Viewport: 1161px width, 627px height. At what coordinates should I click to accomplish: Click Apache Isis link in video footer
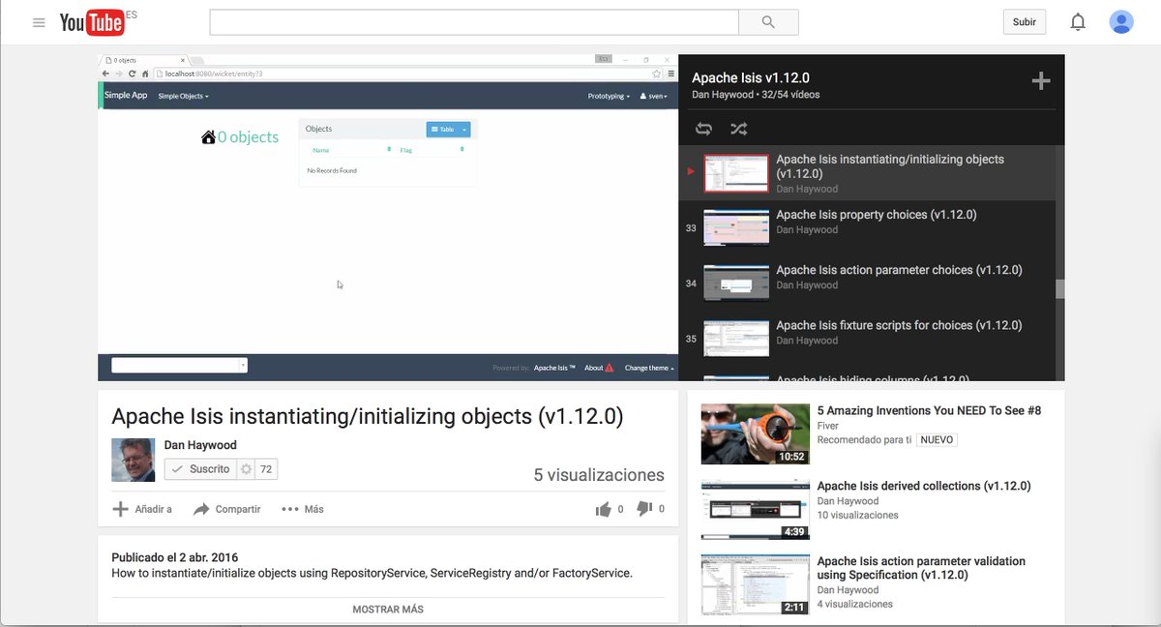(554, 368)
